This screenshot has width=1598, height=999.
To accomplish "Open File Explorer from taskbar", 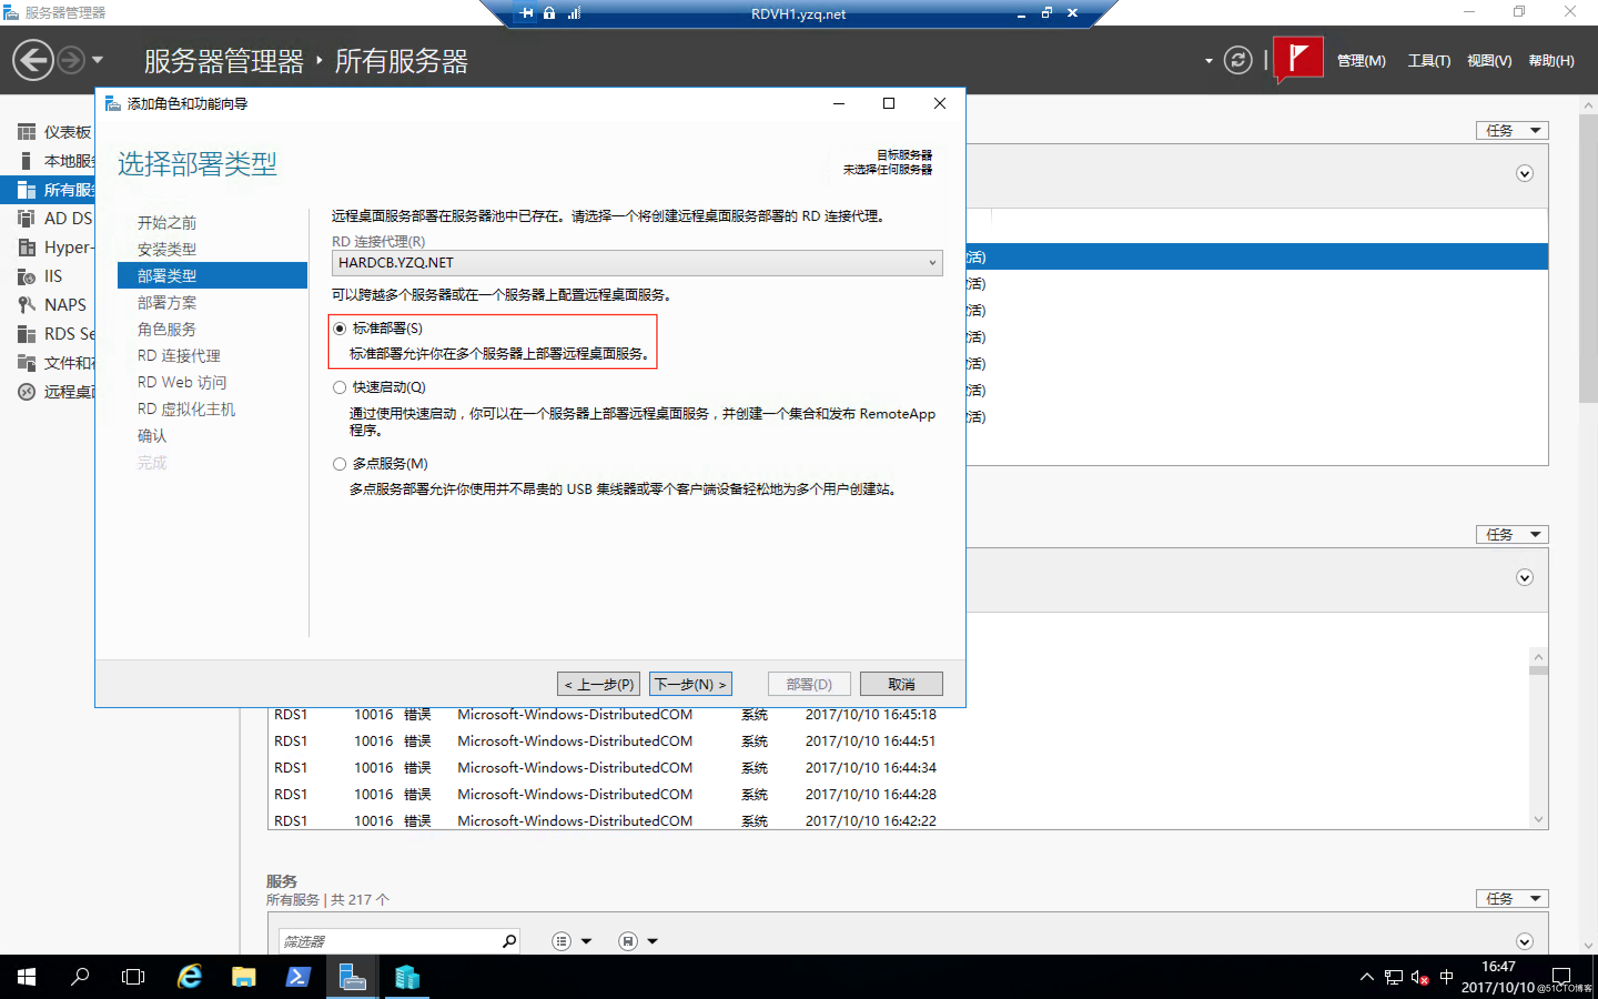I will point(244,977).
